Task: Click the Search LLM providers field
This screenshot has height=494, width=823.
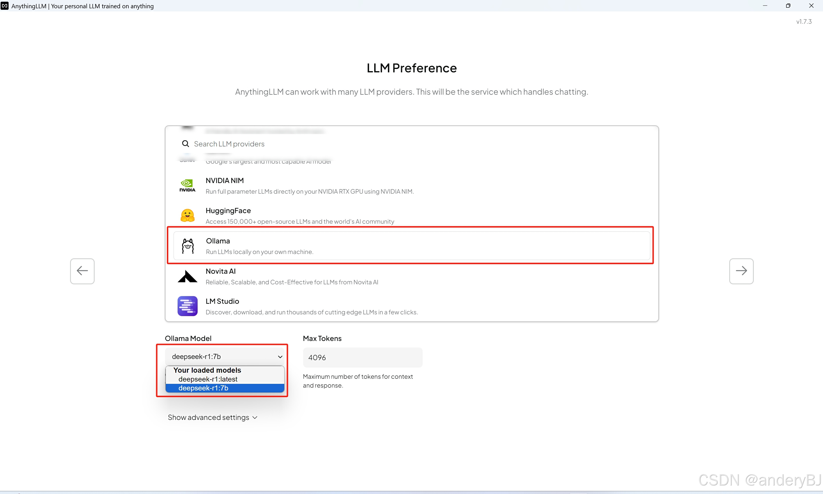Action: tap(366, 144)
